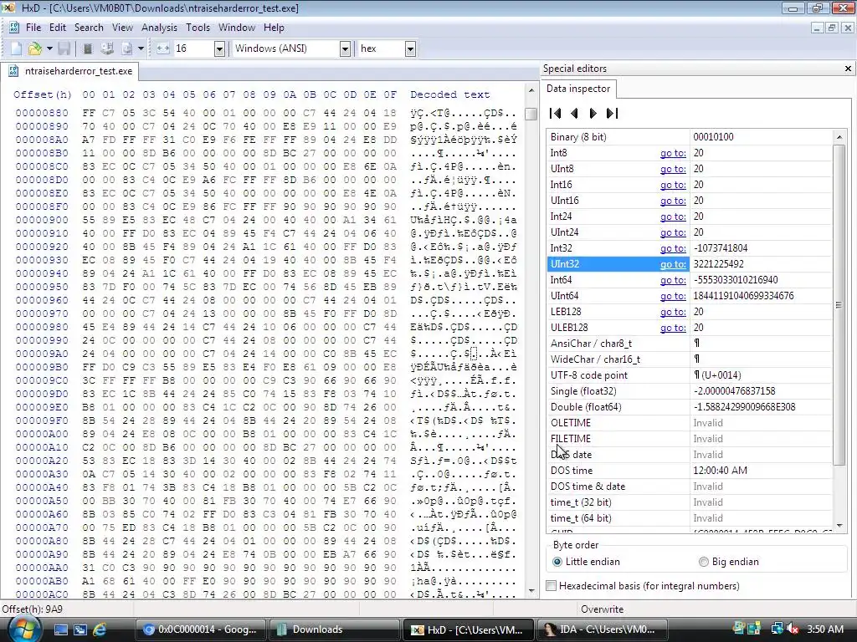Step to previous byte in Data inspector
This screenshot has height=642, width=857.
(574, 113)
